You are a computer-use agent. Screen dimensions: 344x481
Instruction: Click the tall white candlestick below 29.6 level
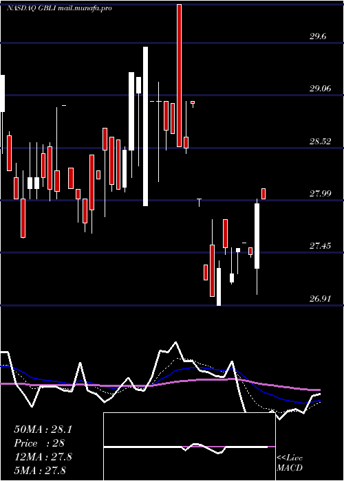(x=146, y=126)
